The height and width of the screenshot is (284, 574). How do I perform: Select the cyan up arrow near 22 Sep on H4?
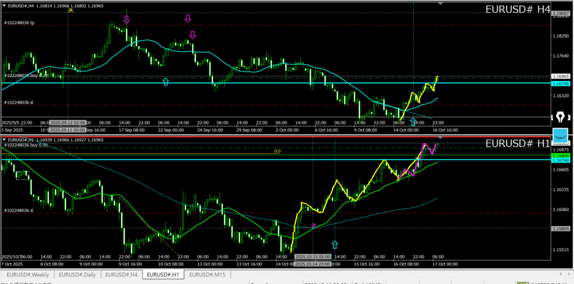[x=165, y=82]
